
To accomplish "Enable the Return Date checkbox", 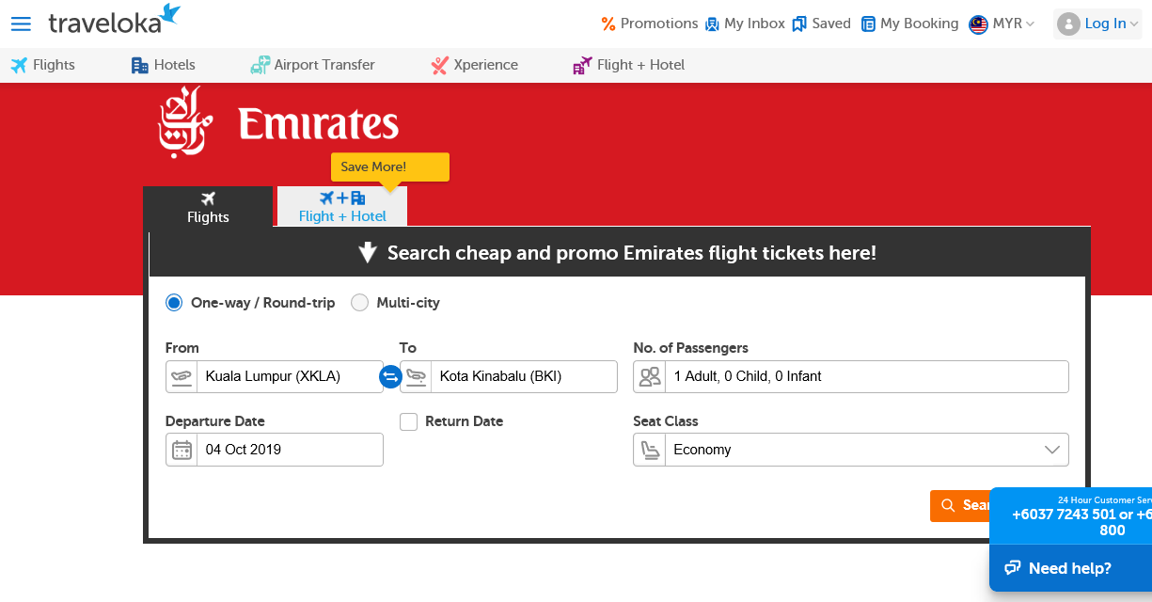I will coord(408,421).
